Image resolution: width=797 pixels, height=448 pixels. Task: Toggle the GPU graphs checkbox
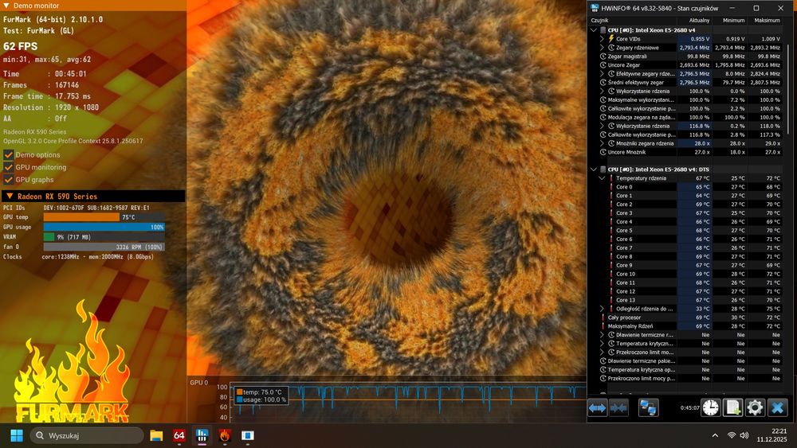pos(8,180)
